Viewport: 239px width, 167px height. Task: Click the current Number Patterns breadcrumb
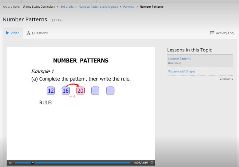(151, 7)
